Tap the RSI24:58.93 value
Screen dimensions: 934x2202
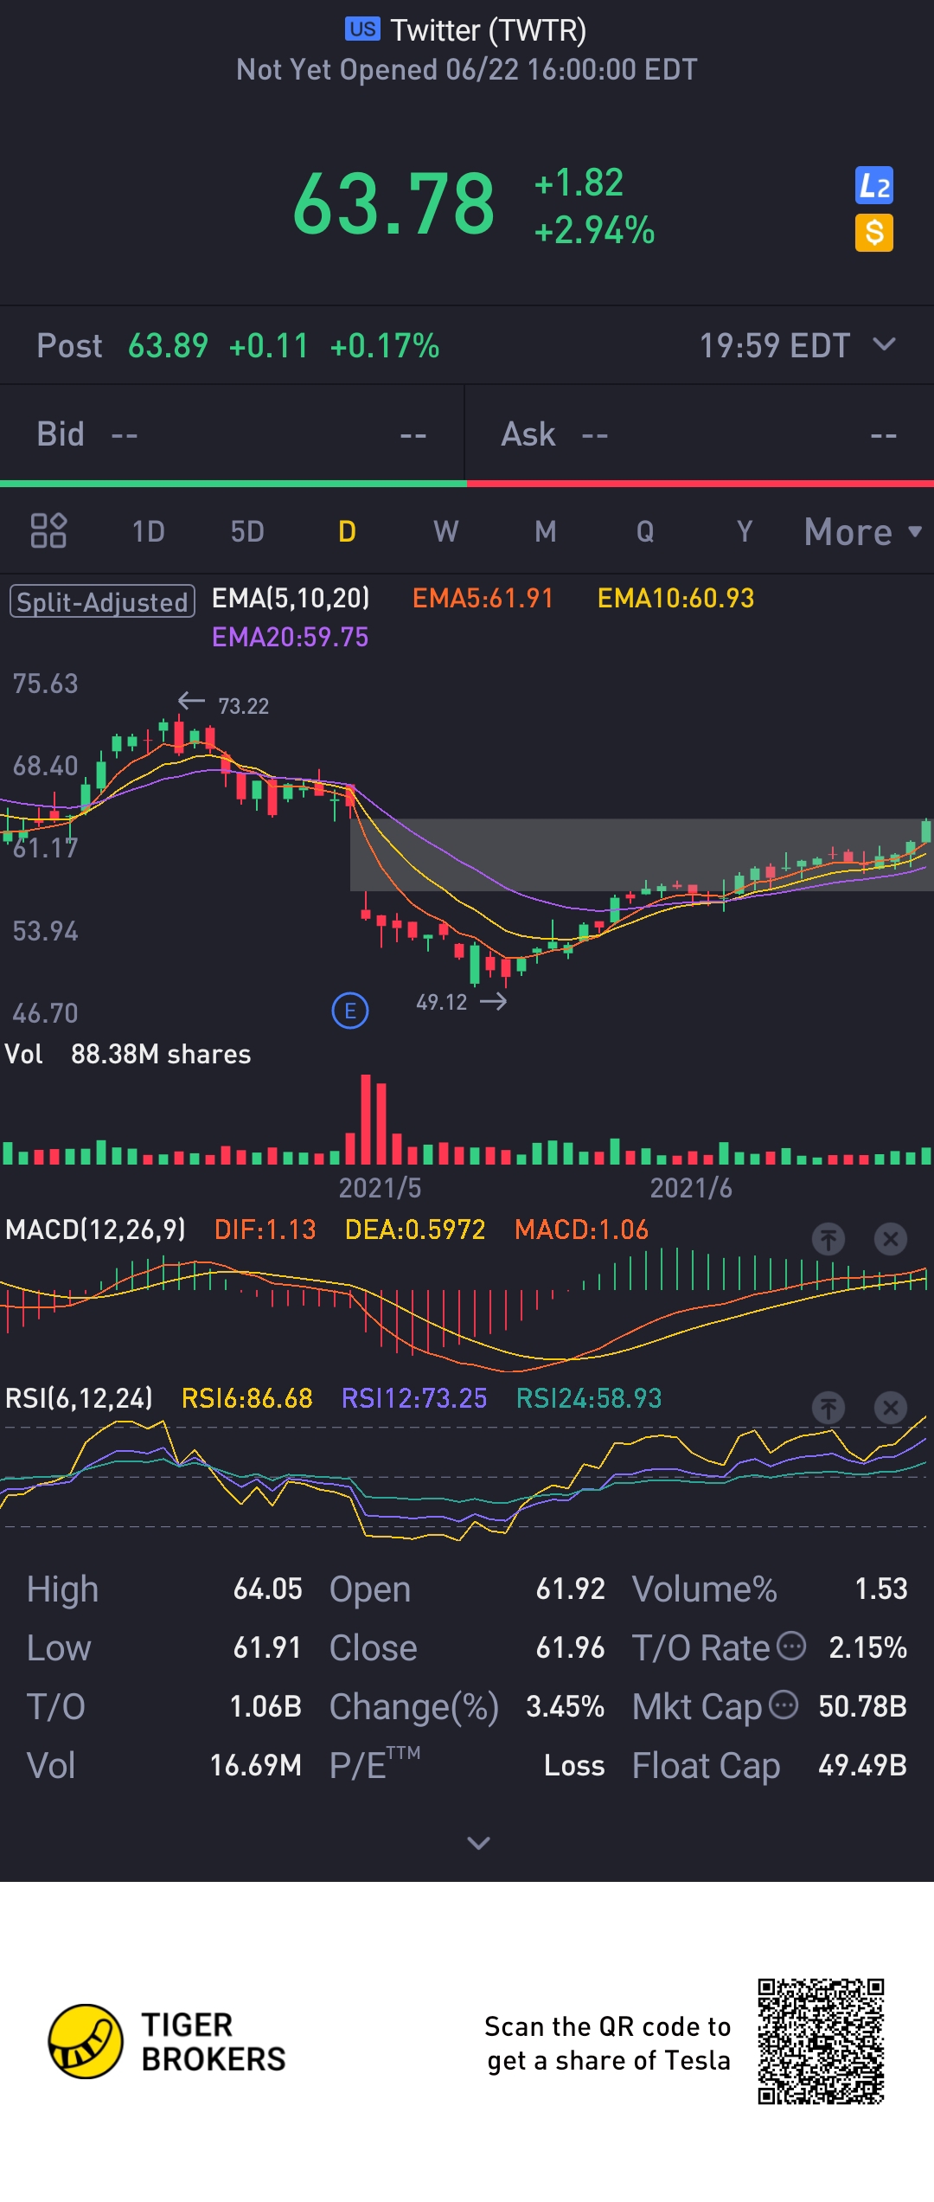point(589,1398)
